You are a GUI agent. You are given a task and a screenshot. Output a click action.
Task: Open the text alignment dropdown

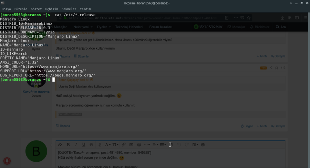coord(155,145)
